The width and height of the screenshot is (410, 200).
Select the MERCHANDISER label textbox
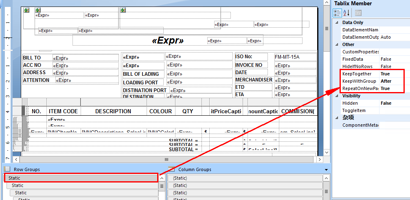point(254,79)
